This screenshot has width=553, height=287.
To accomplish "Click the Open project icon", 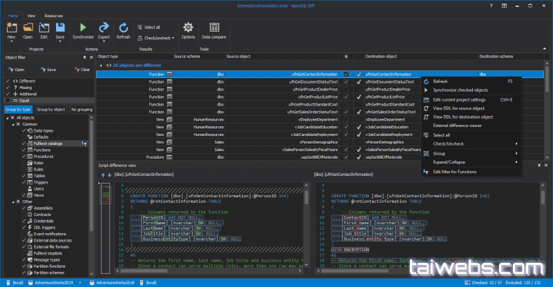I will (x=28, y=28).
